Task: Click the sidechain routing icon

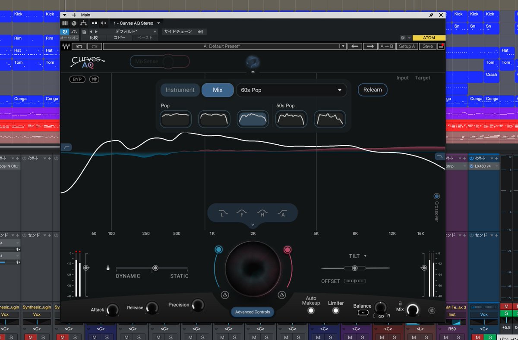Action: (200, 31)
